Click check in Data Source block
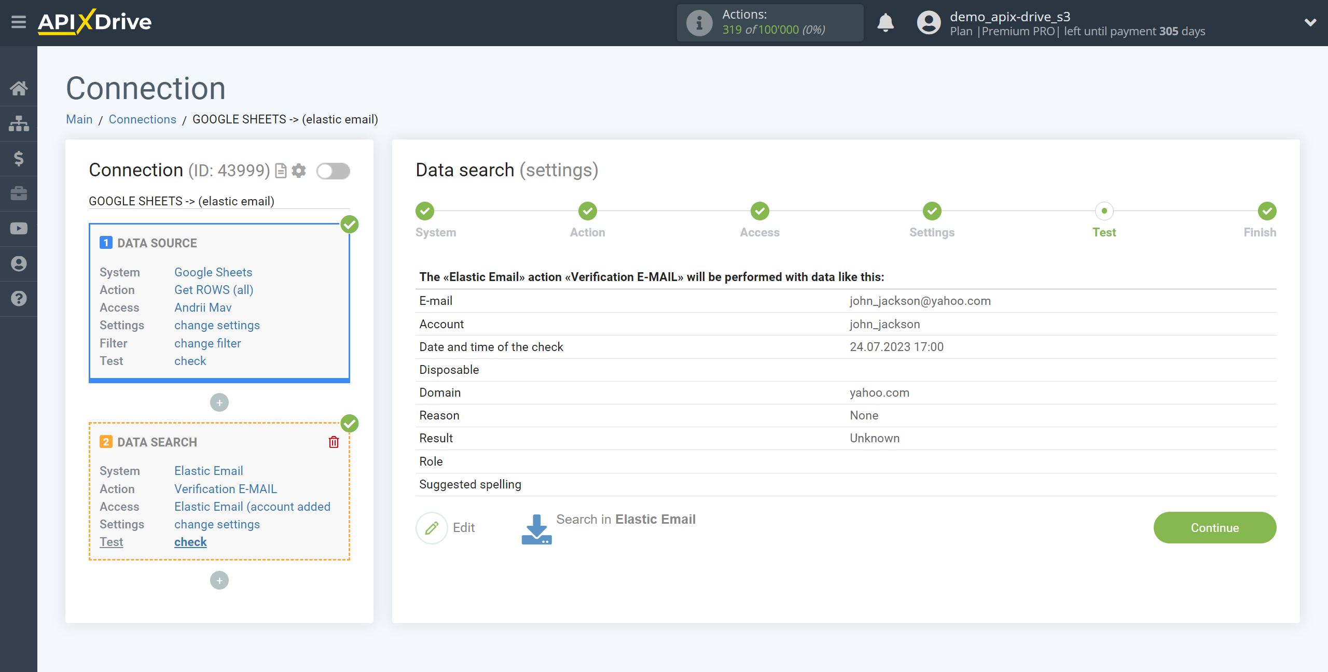1328x672 pixels. coord(190,361)
